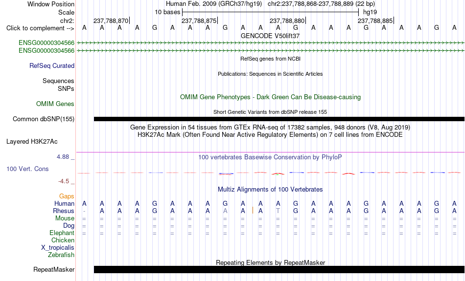465x281 pixels.
Task: Open 'Publications: Sequences in Scientific Articles' title
Action: click(270, 74)
